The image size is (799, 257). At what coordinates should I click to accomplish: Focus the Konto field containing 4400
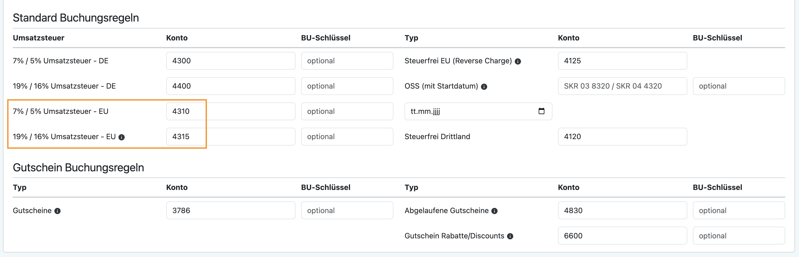(230, 86)
